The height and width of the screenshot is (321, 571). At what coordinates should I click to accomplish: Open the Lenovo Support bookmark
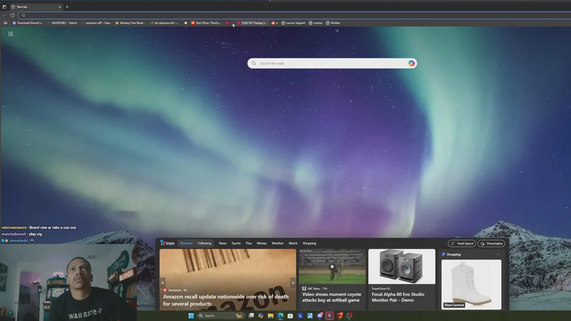293,23
